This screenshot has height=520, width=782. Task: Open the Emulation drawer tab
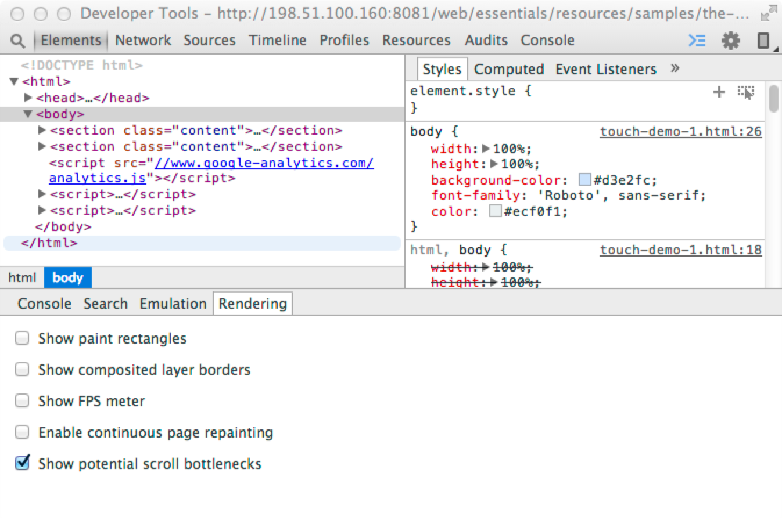tap(173, 304)
